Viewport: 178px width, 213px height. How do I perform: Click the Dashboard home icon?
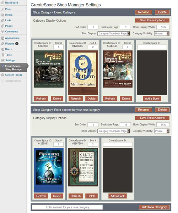tap(2, 2)
